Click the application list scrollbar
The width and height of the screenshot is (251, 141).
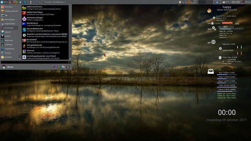point(70,32)
